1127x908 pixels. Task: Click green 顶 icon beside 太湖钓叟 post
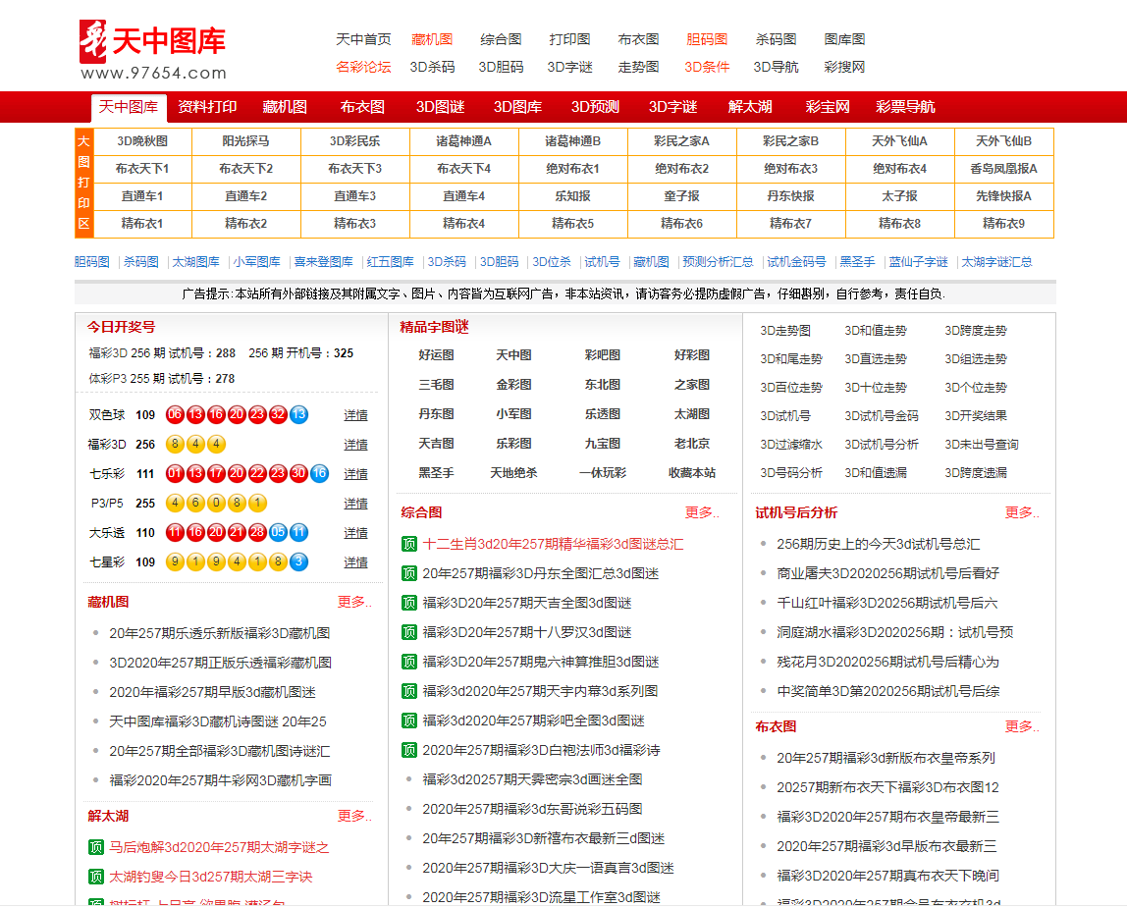tap(95, 877)
